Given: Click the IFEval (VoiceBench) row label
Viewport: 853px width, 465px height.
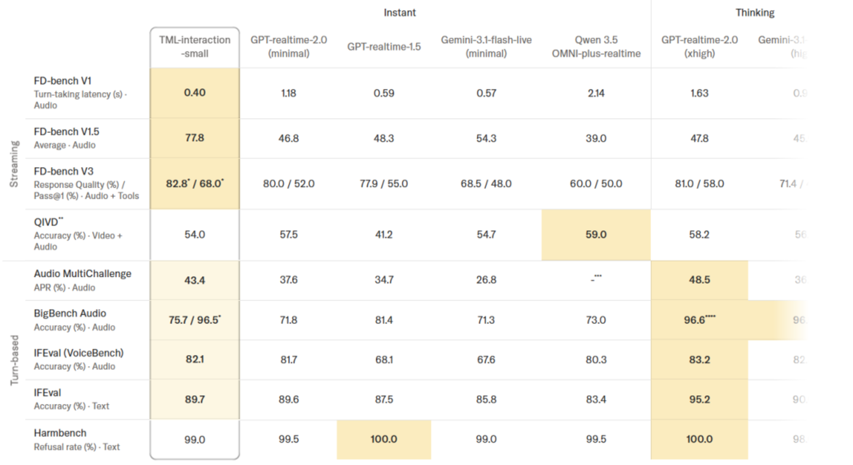Looking at the screenshot, I should [x=79, y=353].
